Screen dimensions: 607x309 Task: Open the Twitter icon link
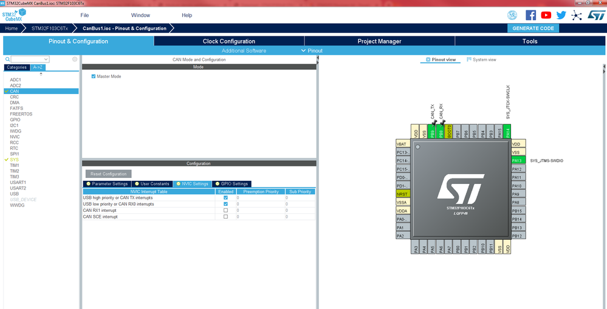click(561, 15)
